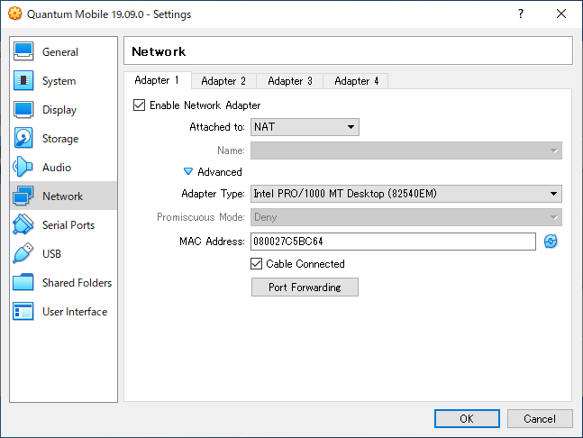Collapse the Advanced section arrow
The height and width of the screenshot is (438, 583).
point(188,171)
